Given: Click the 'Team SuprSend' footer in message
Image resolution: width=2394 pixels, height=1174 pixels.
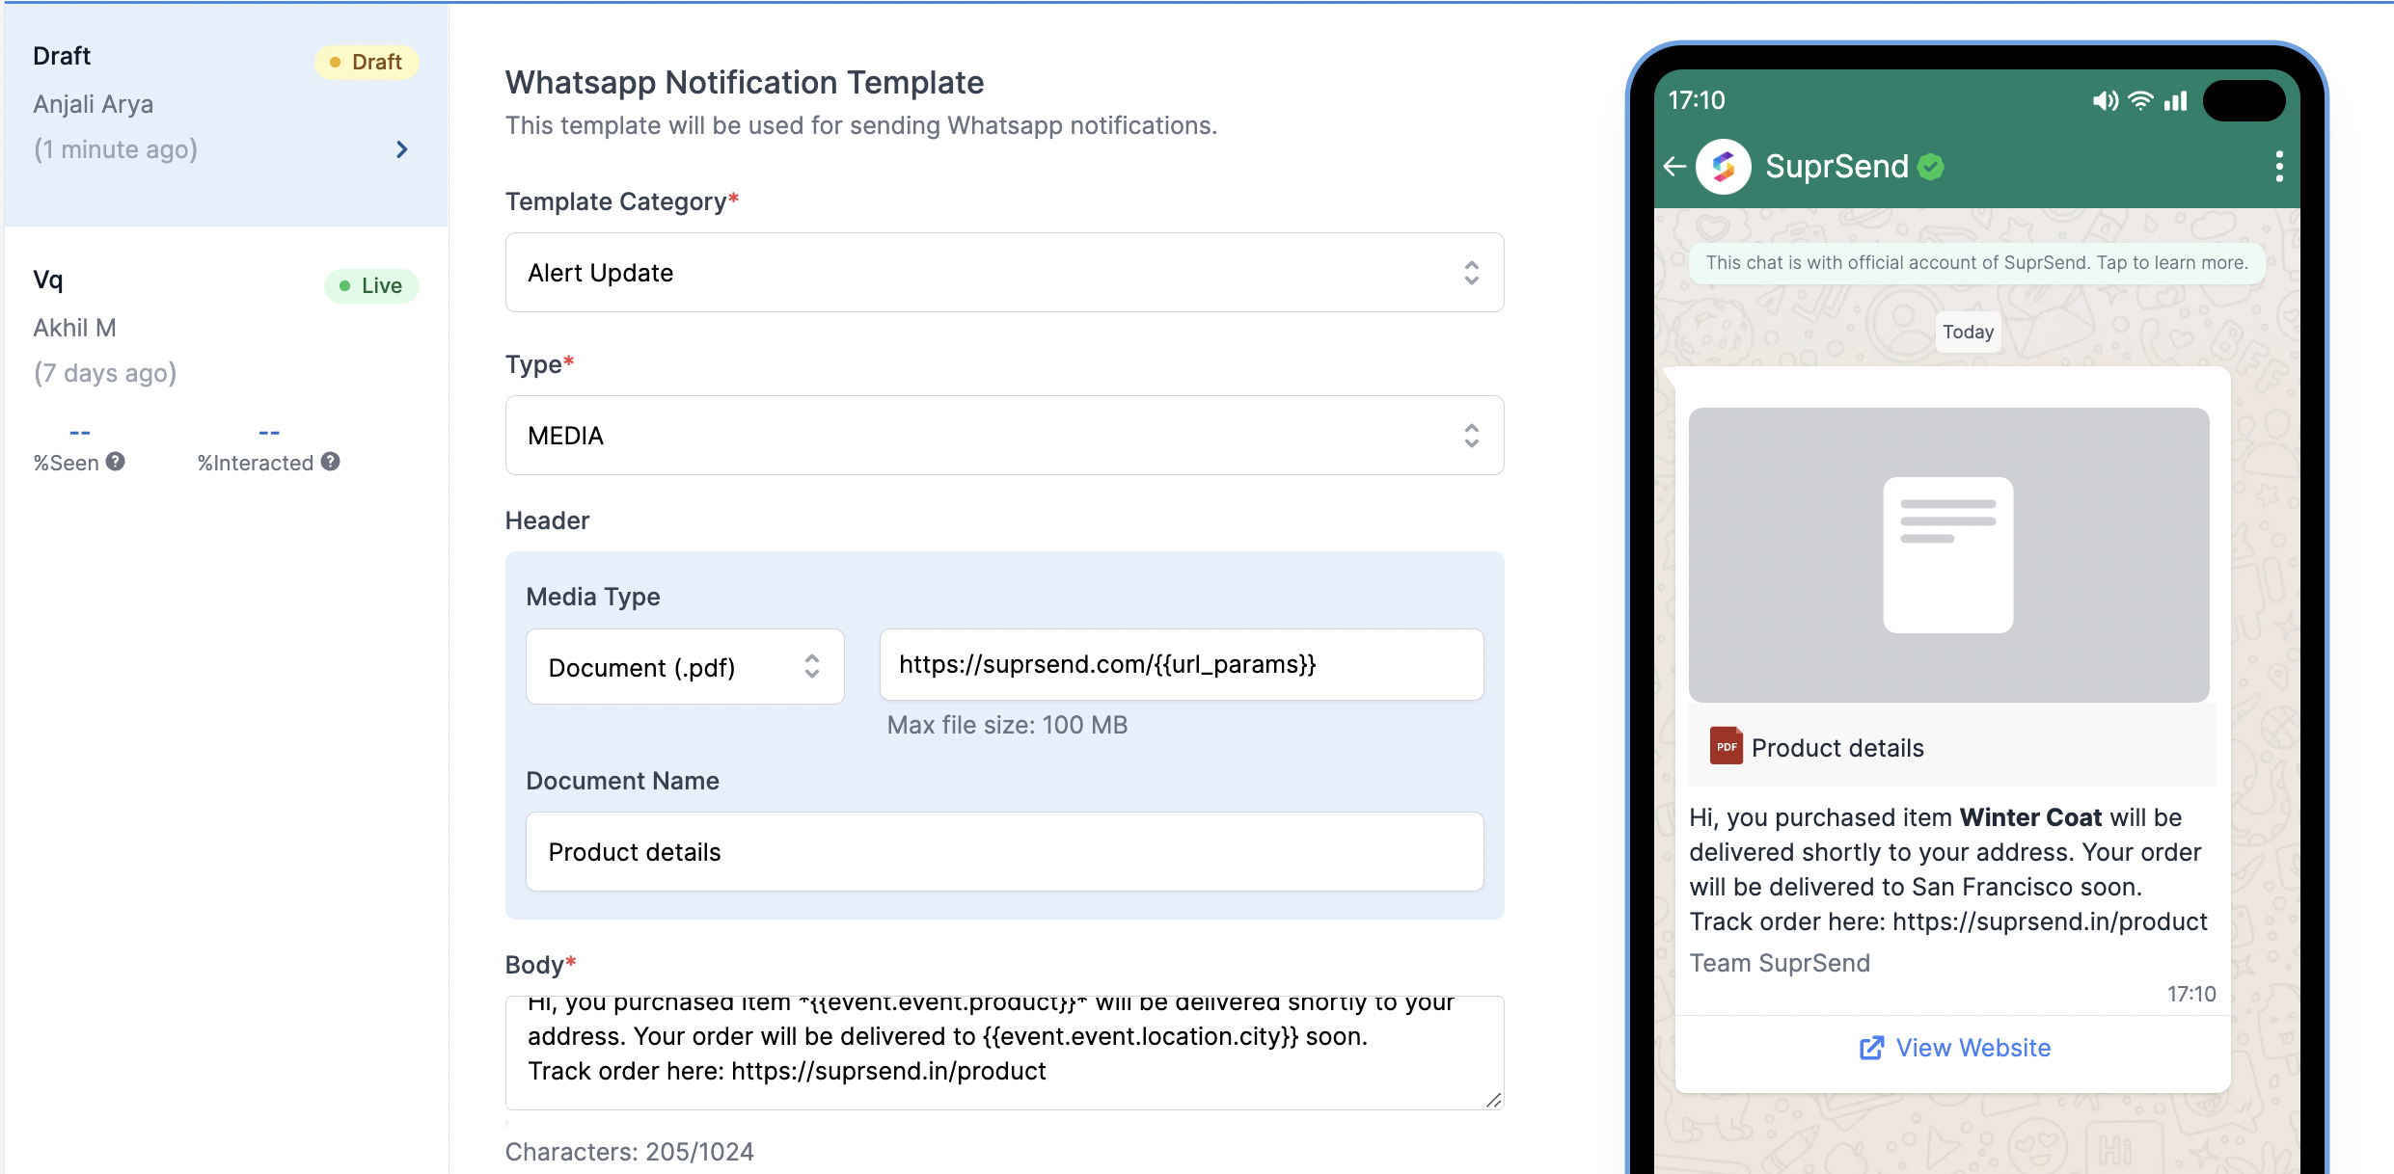Looking at the screenshot, I should (1780, 963).
